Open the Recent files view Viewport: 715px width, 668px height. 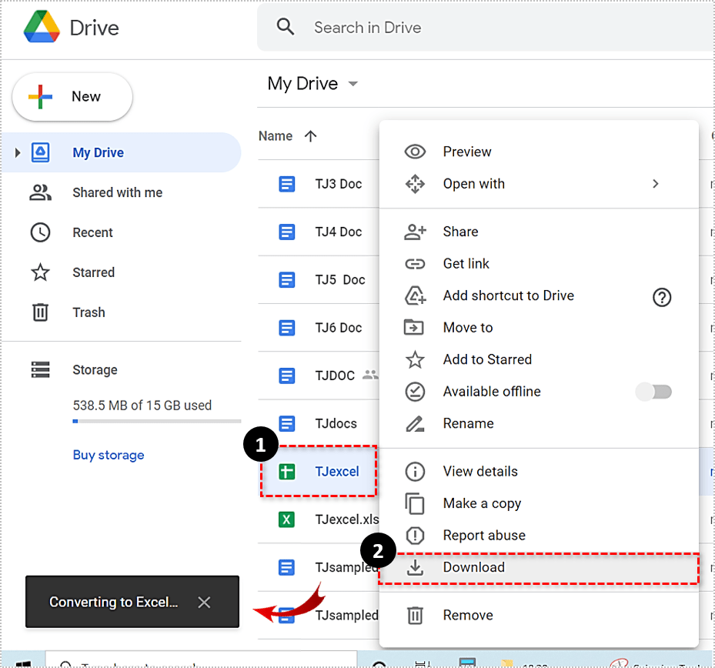tap(92, 232)
